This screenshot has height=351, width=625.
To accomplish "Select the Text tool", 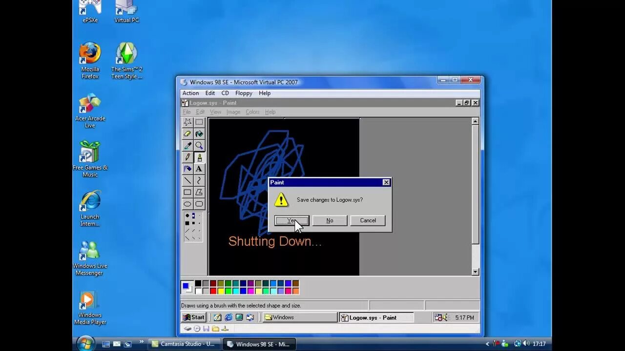I will [199, 169].
